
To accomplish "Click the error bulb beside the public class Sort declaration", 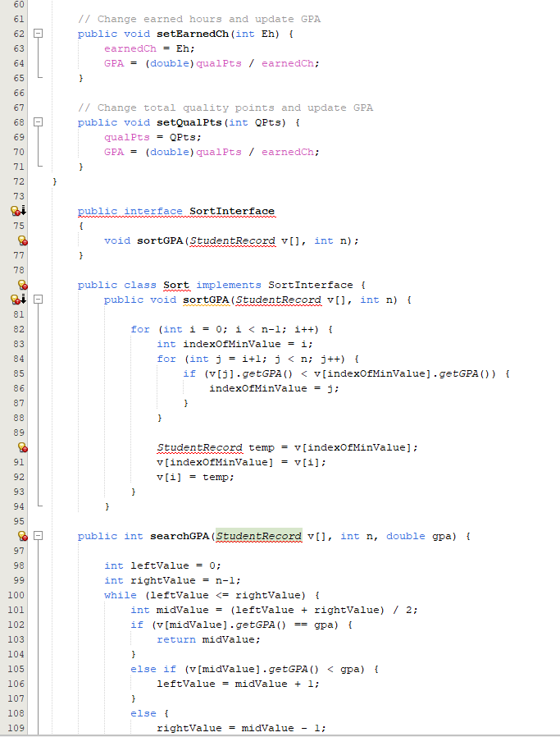I will [22, 285].
